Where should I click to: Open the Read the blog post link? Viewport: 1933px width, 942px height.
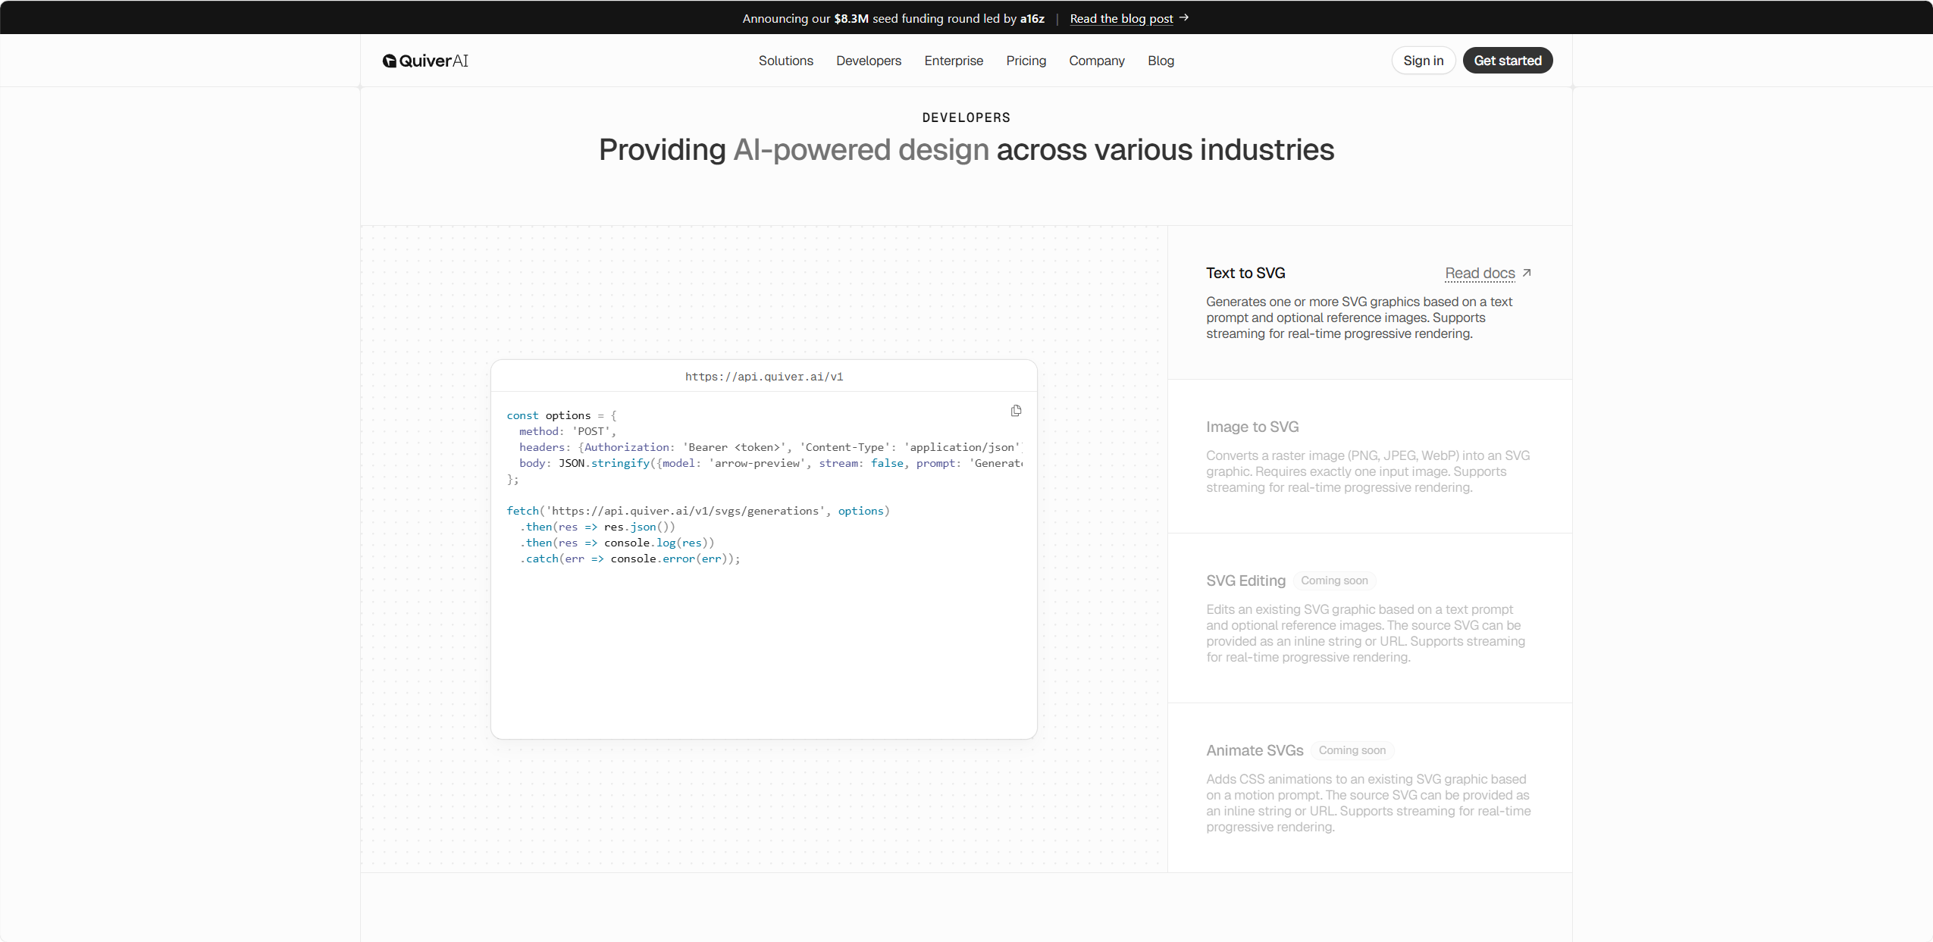coord(1121,18)
